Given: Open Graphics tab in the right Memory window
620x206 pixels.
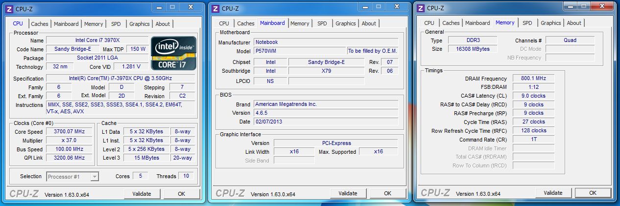Looking at the screenshot, I should 551,23.
